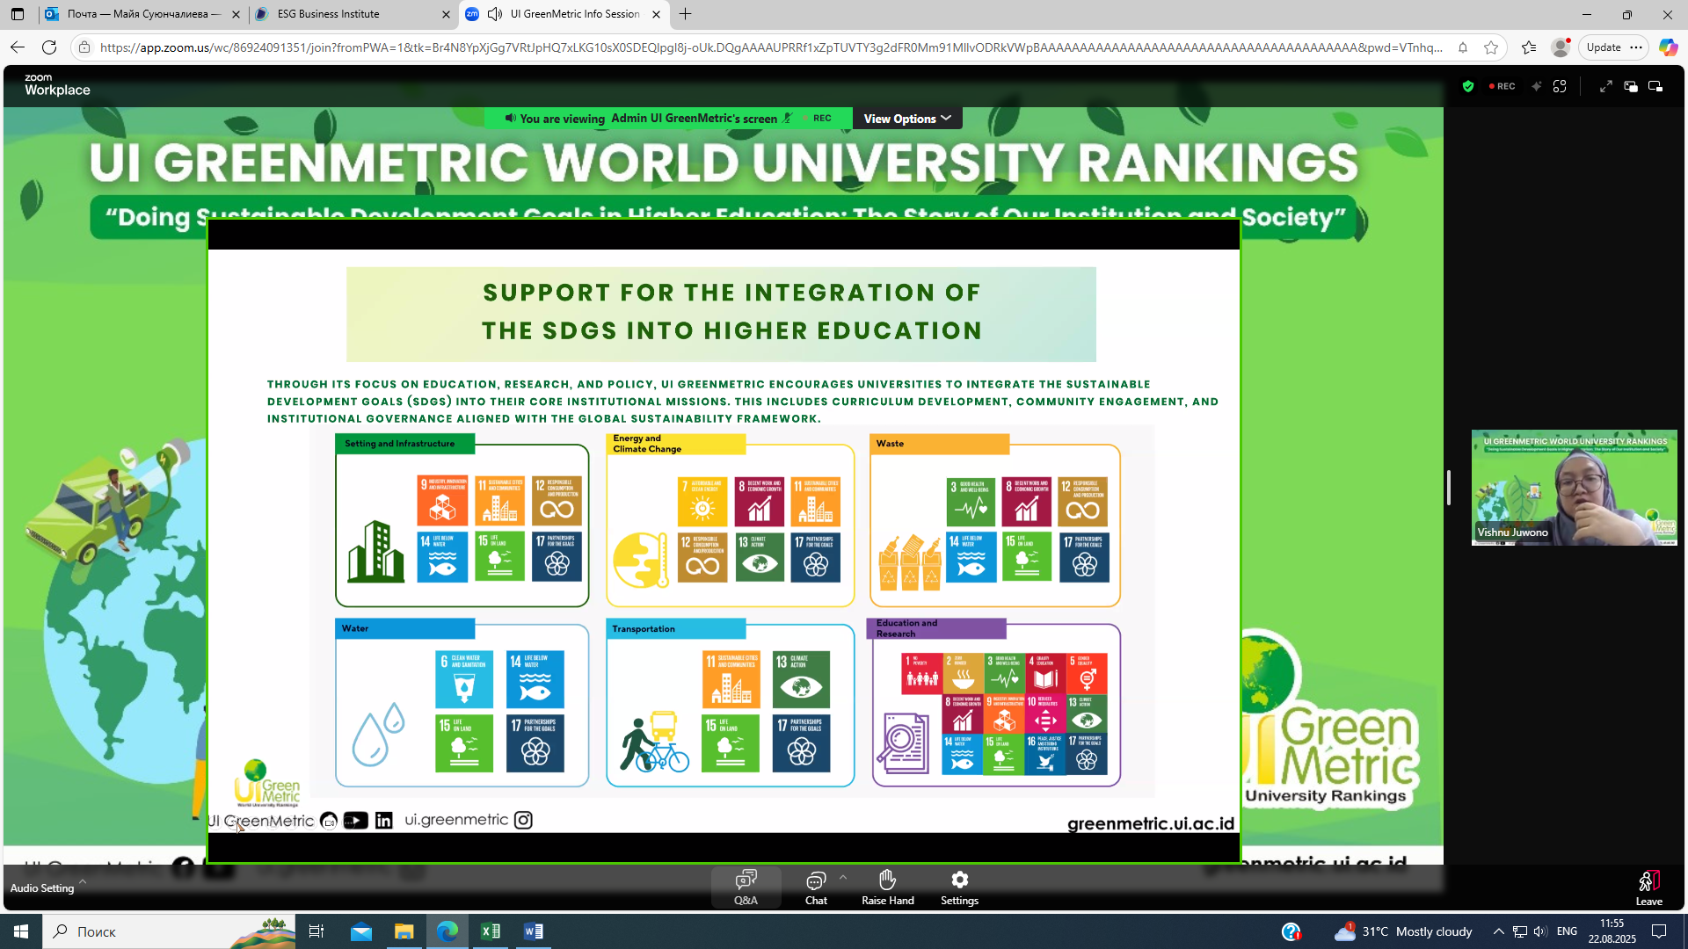Switch to side thumbnail layout icon
This screenshot has width=1688, height=949.
tap(1655, 86)
